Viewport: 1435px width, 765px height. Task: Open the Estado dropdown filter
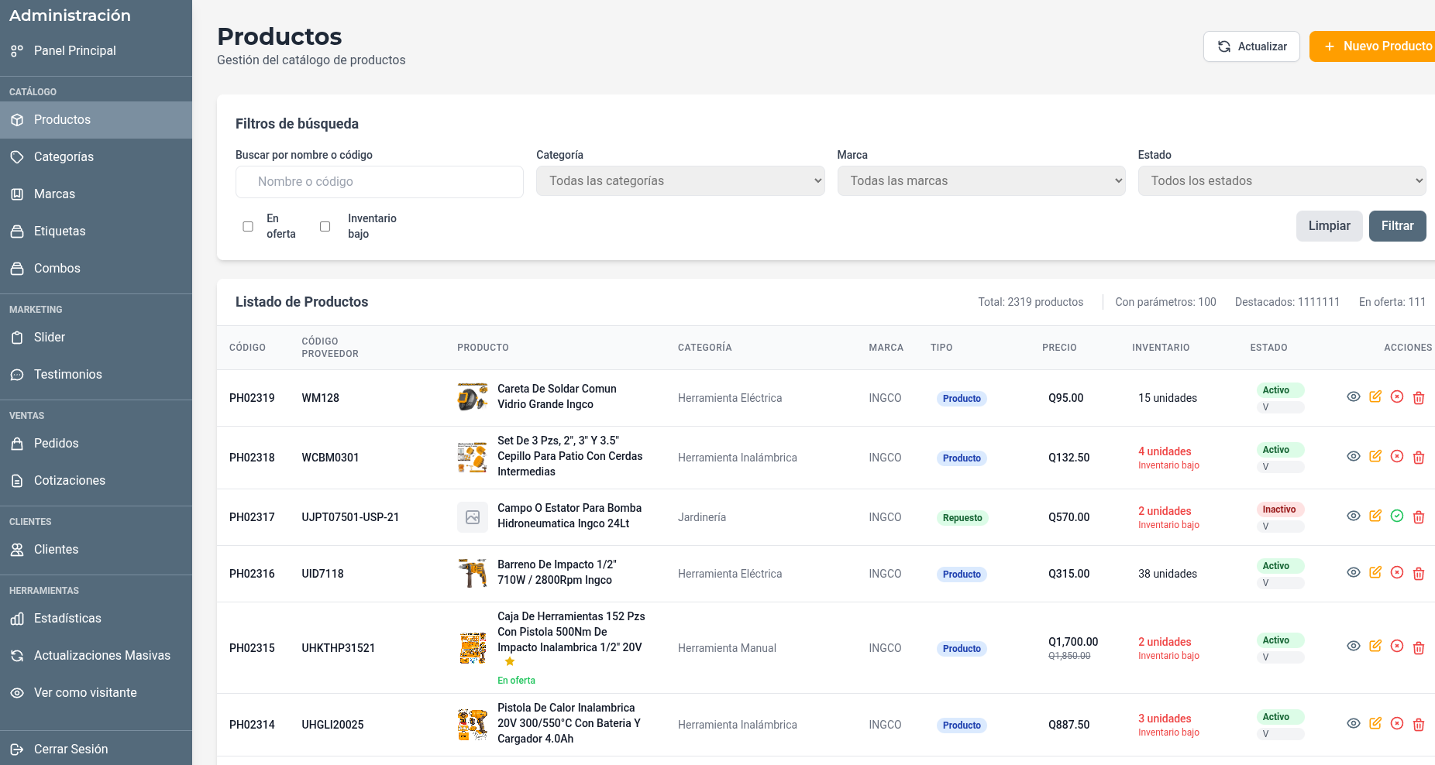click(1282, 181)
